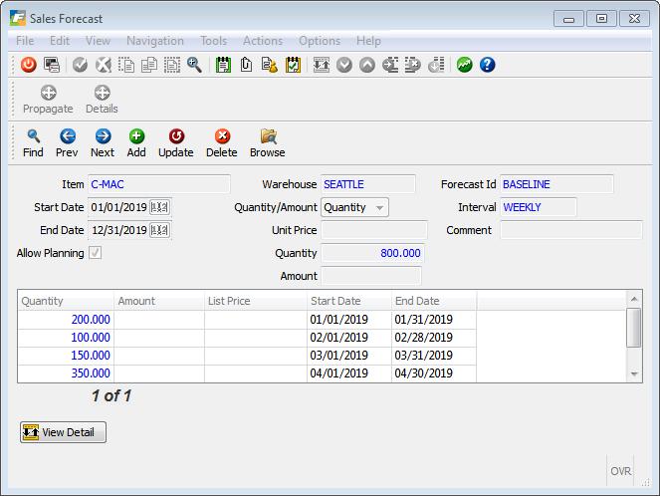Click the Propagate button
The width and height of the screenshot is (660, 496).
click(48, 100)
